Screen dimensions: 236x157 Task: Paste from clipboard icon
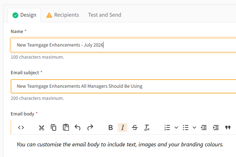[66, 128]
